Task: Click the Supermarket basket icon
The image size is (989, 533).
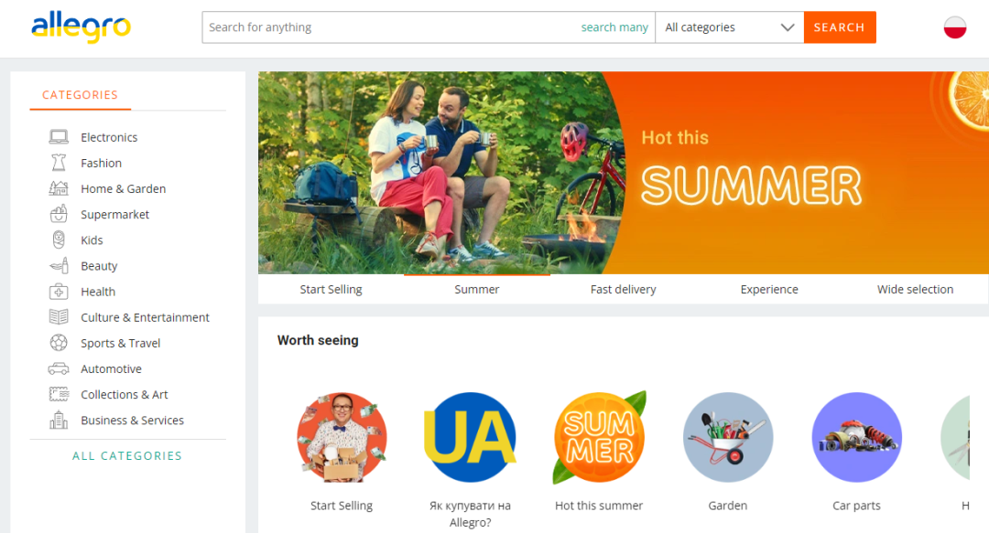Action: pyautogui.click(x=59, y=214)
